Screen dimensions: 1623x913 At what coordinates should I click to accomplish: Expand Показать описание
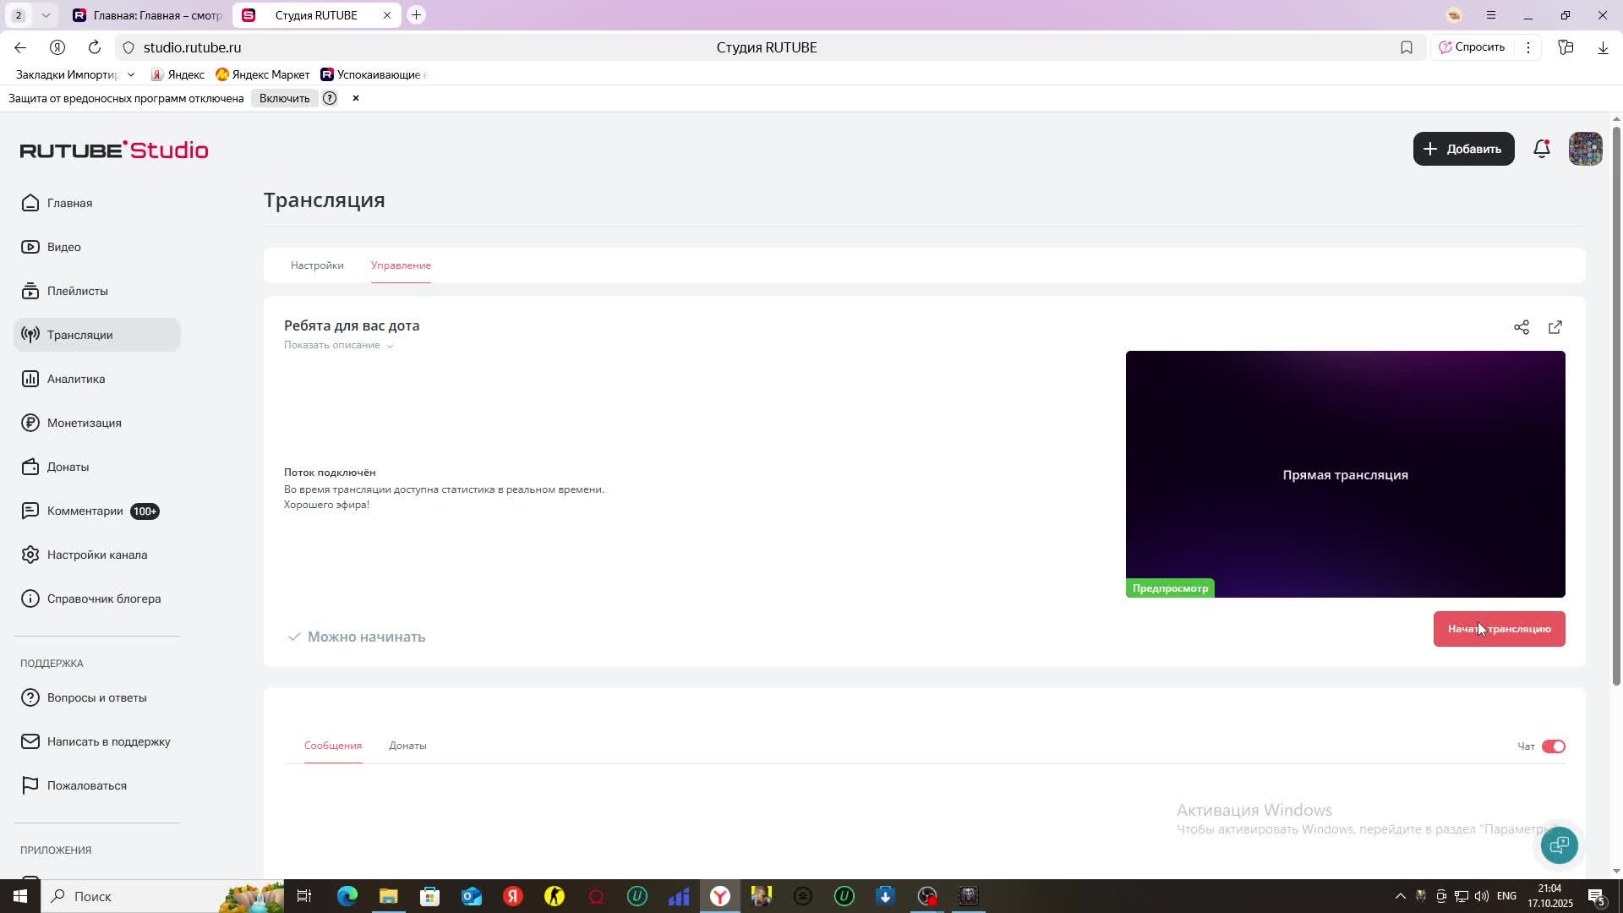338,345
